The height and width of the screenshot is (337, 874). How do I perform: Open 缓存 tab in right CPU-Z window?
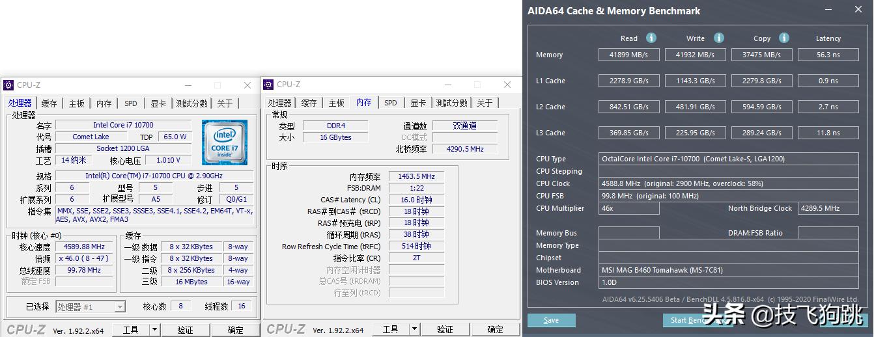309,103
